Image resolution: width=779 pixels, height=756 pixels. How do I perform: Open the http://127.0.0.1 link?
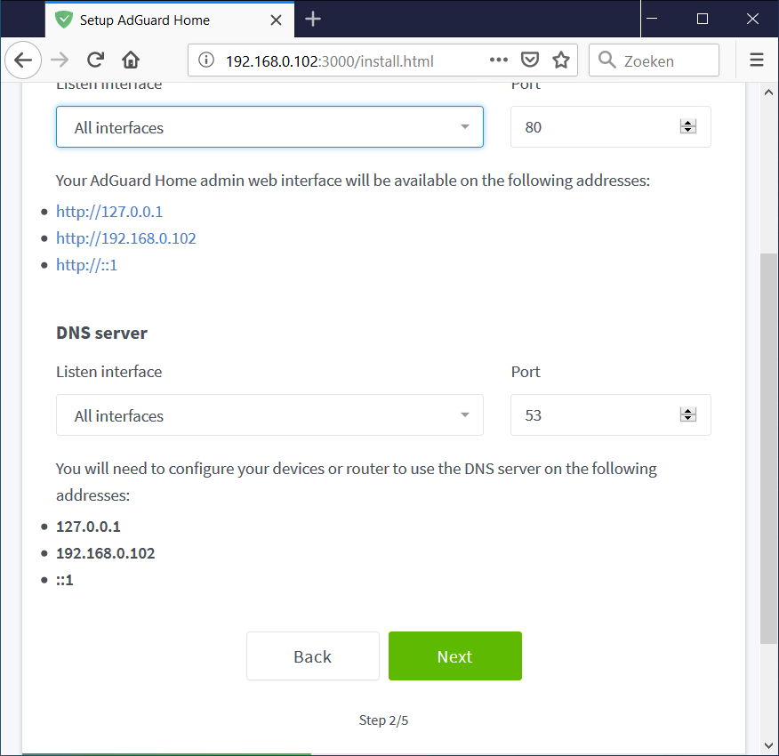point(109,212)
